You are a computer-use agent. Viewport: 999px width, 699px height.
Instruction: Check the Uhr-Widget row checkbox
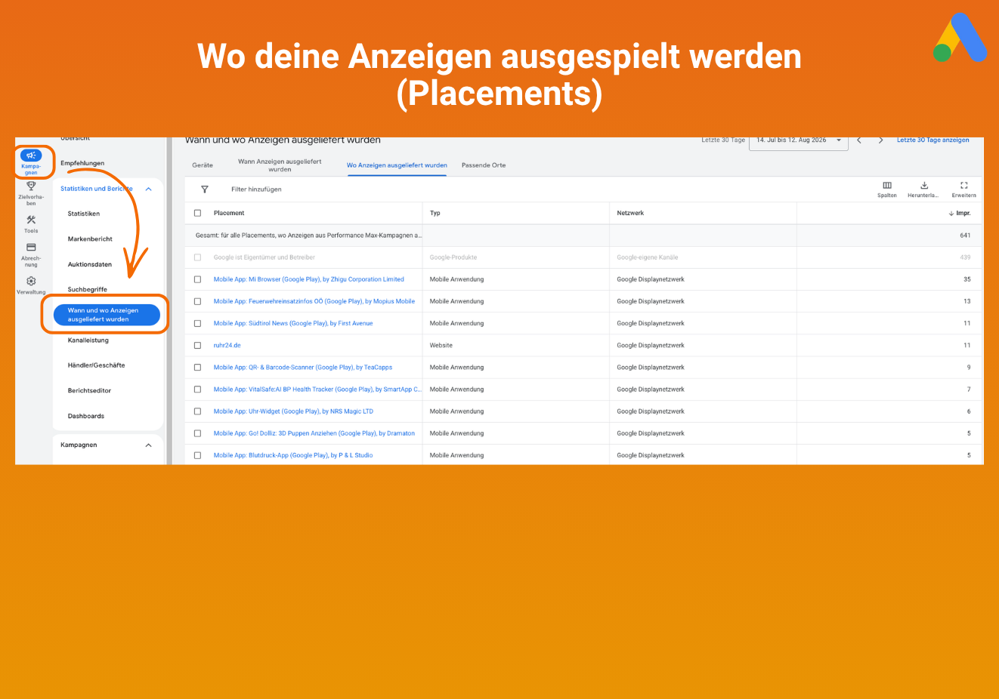point(198,411)
